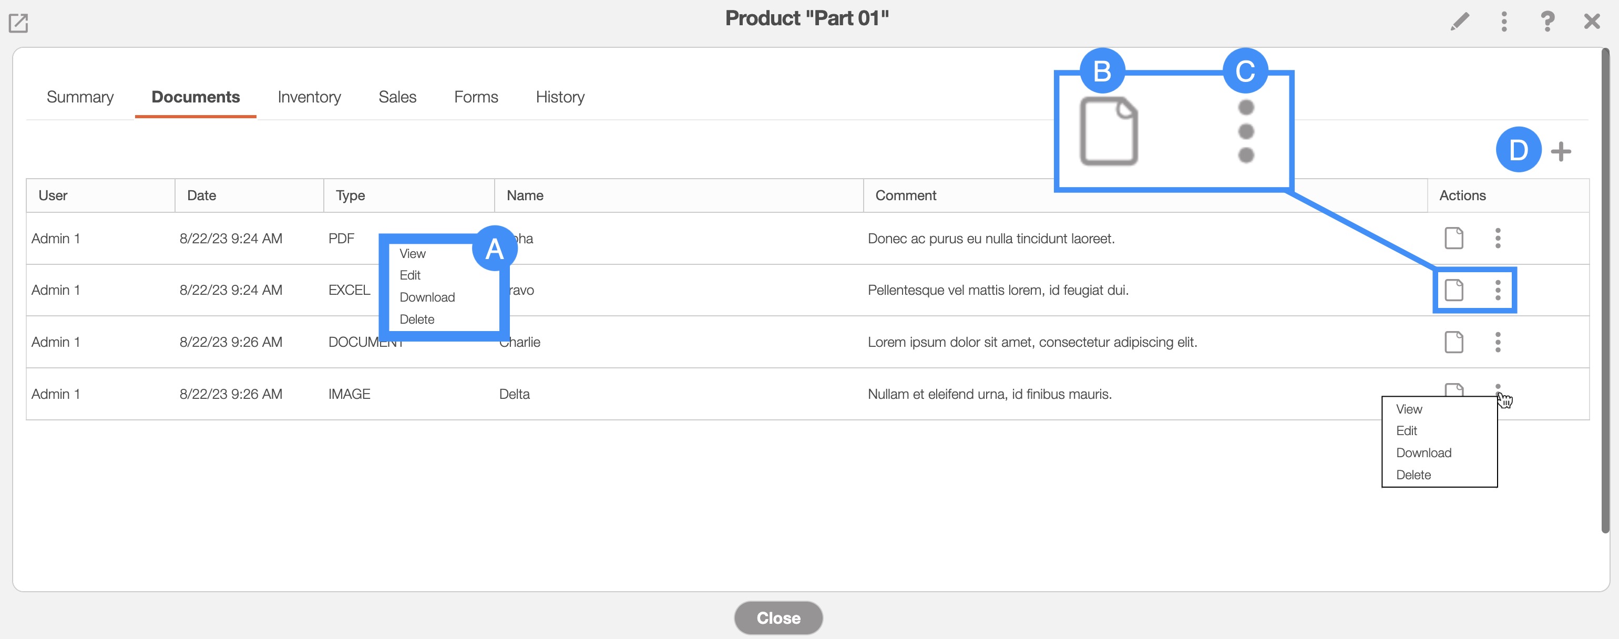Go to the History tab

point(559,97)
